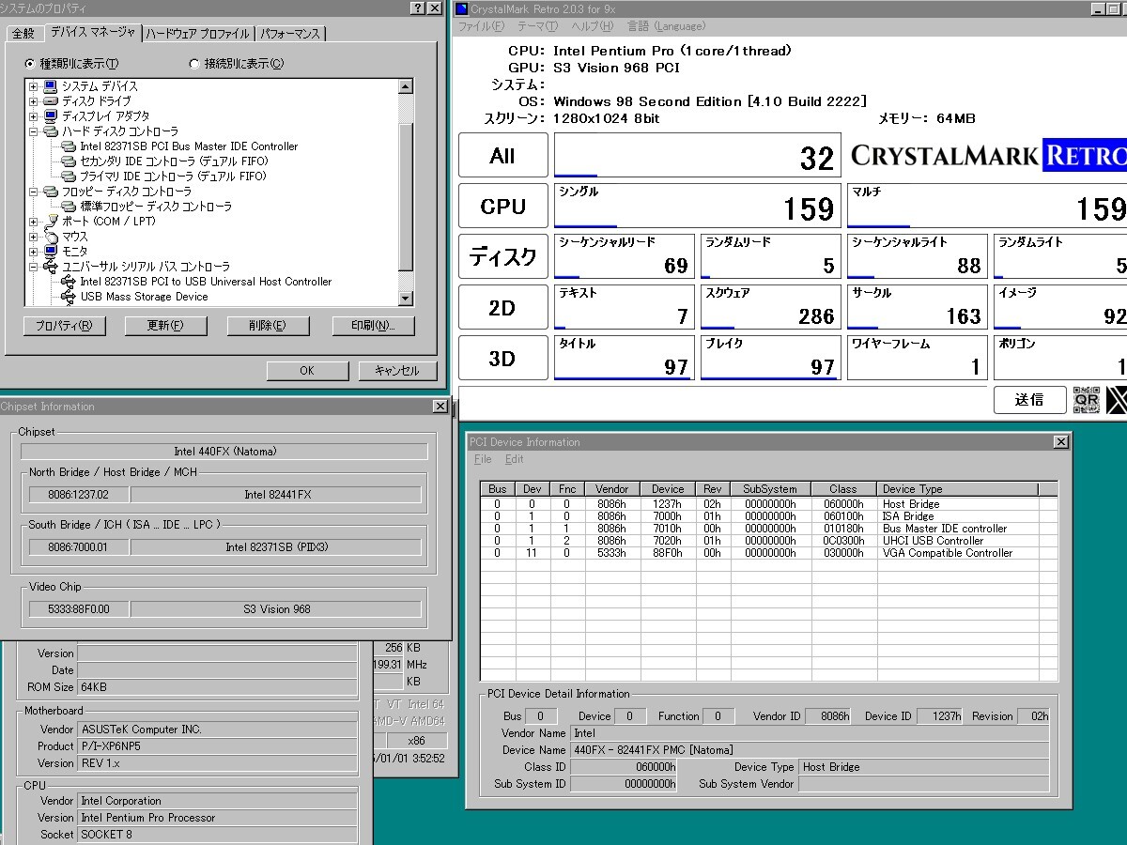This screenshot has height=845, width=1127.
Task: Click OK in システムのプロパティ
Action: [307, 371]
